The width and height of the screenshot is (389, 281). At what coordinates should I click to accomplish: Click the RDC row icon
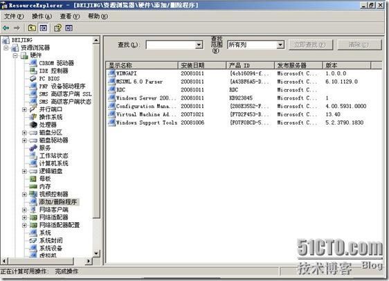click(111, 89)
